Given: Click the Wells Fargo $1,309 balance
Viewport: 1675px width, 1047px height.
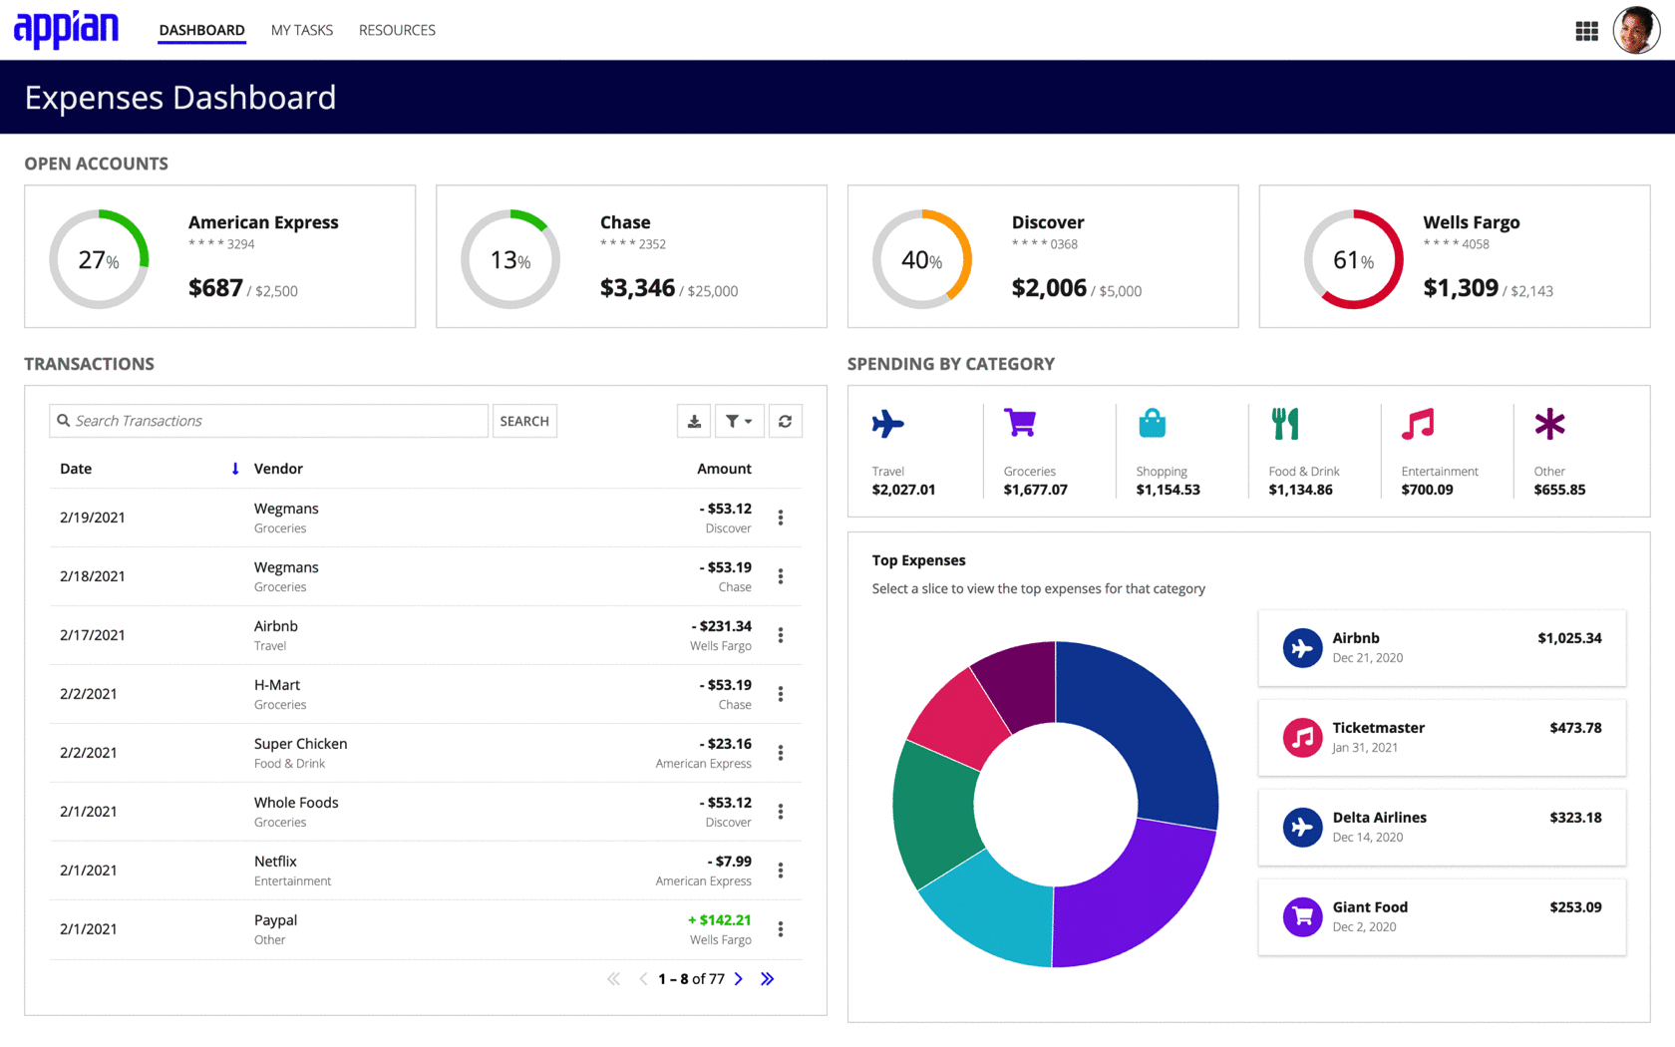Looking at the screenshot, I should click(x=1461, y=288).
